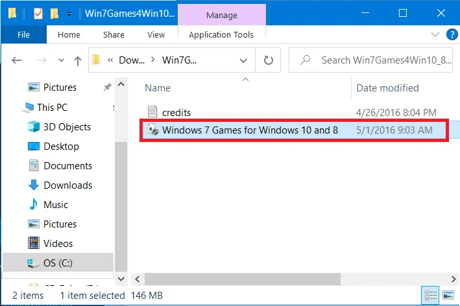Click the horizontal scrollbar left arrow
Screen dimensions: 460x306
138,279
